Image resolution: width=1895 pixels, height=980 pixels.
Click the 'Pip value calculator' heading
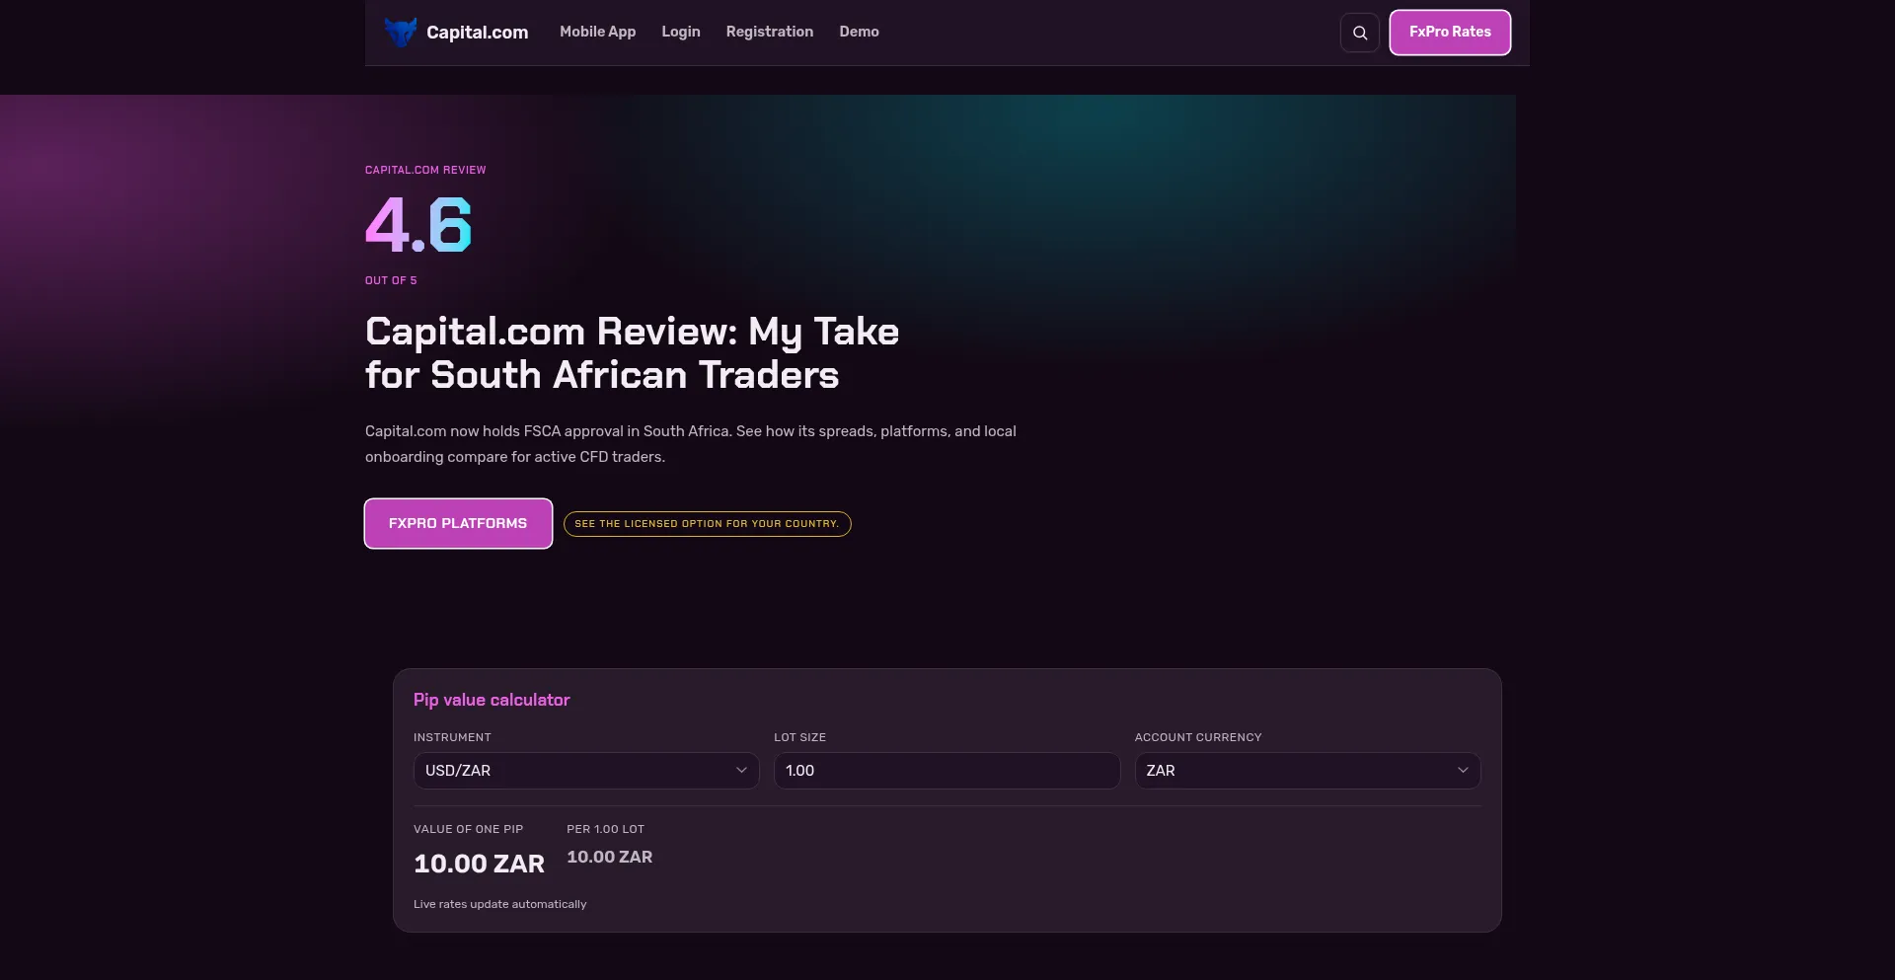[492, 700]
